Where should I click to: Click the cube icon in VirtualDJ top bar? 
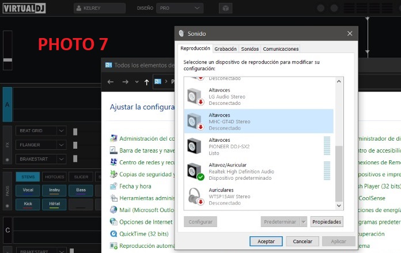click(226, 8)
